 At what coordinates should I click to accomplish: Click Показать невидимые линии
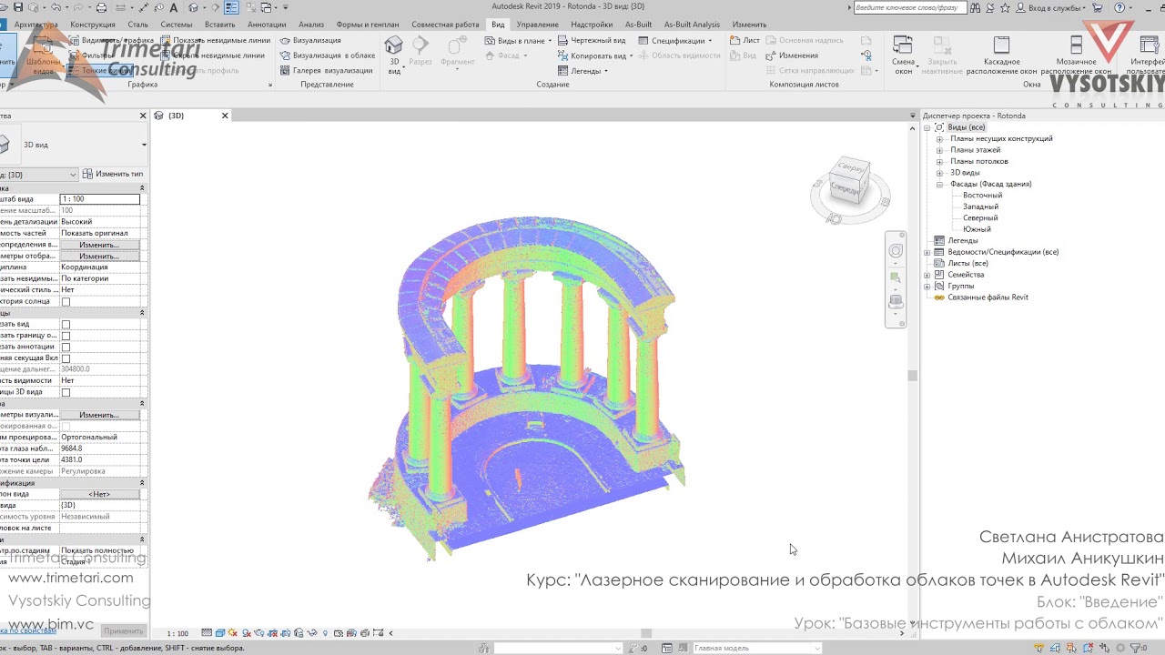[216, 40]
